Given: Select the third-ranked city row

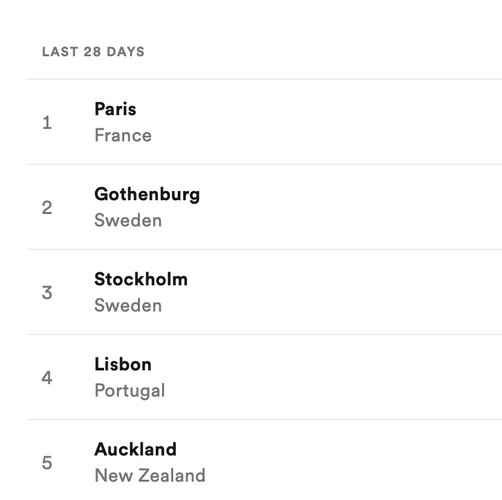Looking at the screenshot, I should click(264, 292).
